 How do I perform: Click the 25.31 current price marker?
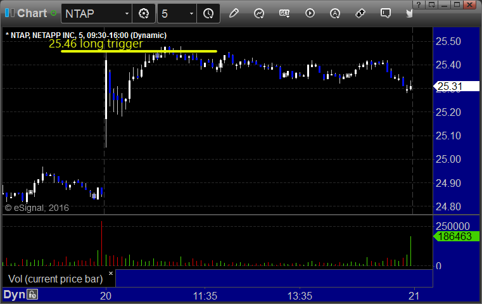[456, 86]
